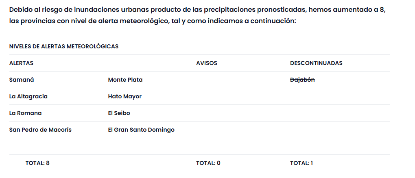Viewport: 415px width, 178px height.
Task: Click the ALERTAS column header
Action: click(21, 63)
